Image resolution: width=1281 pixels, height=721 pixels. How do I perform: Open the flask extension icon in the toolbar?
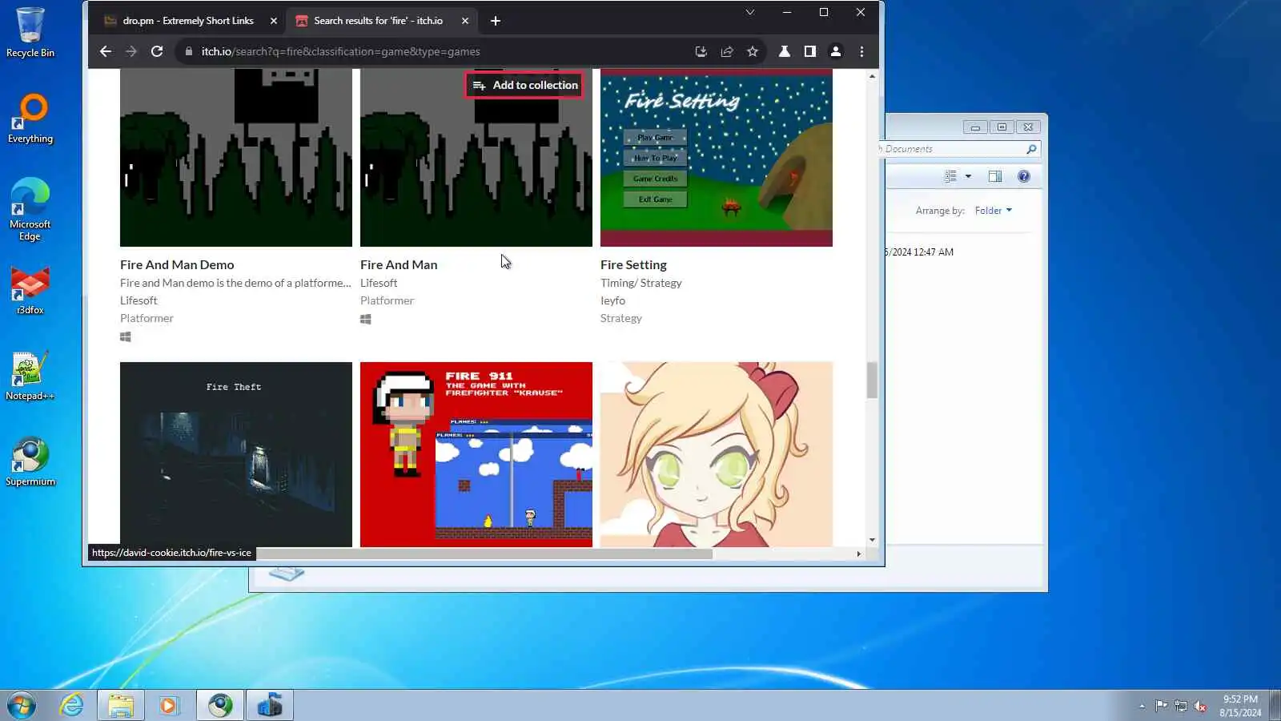(x=785, y=51)
